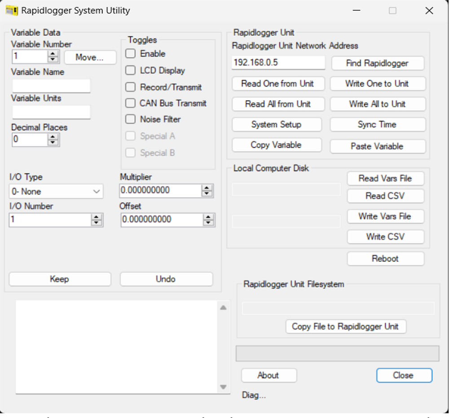Click the Close button at bottom
Image resolution: width=449 pixels, height=418 pixels.
tap(404, 375)
